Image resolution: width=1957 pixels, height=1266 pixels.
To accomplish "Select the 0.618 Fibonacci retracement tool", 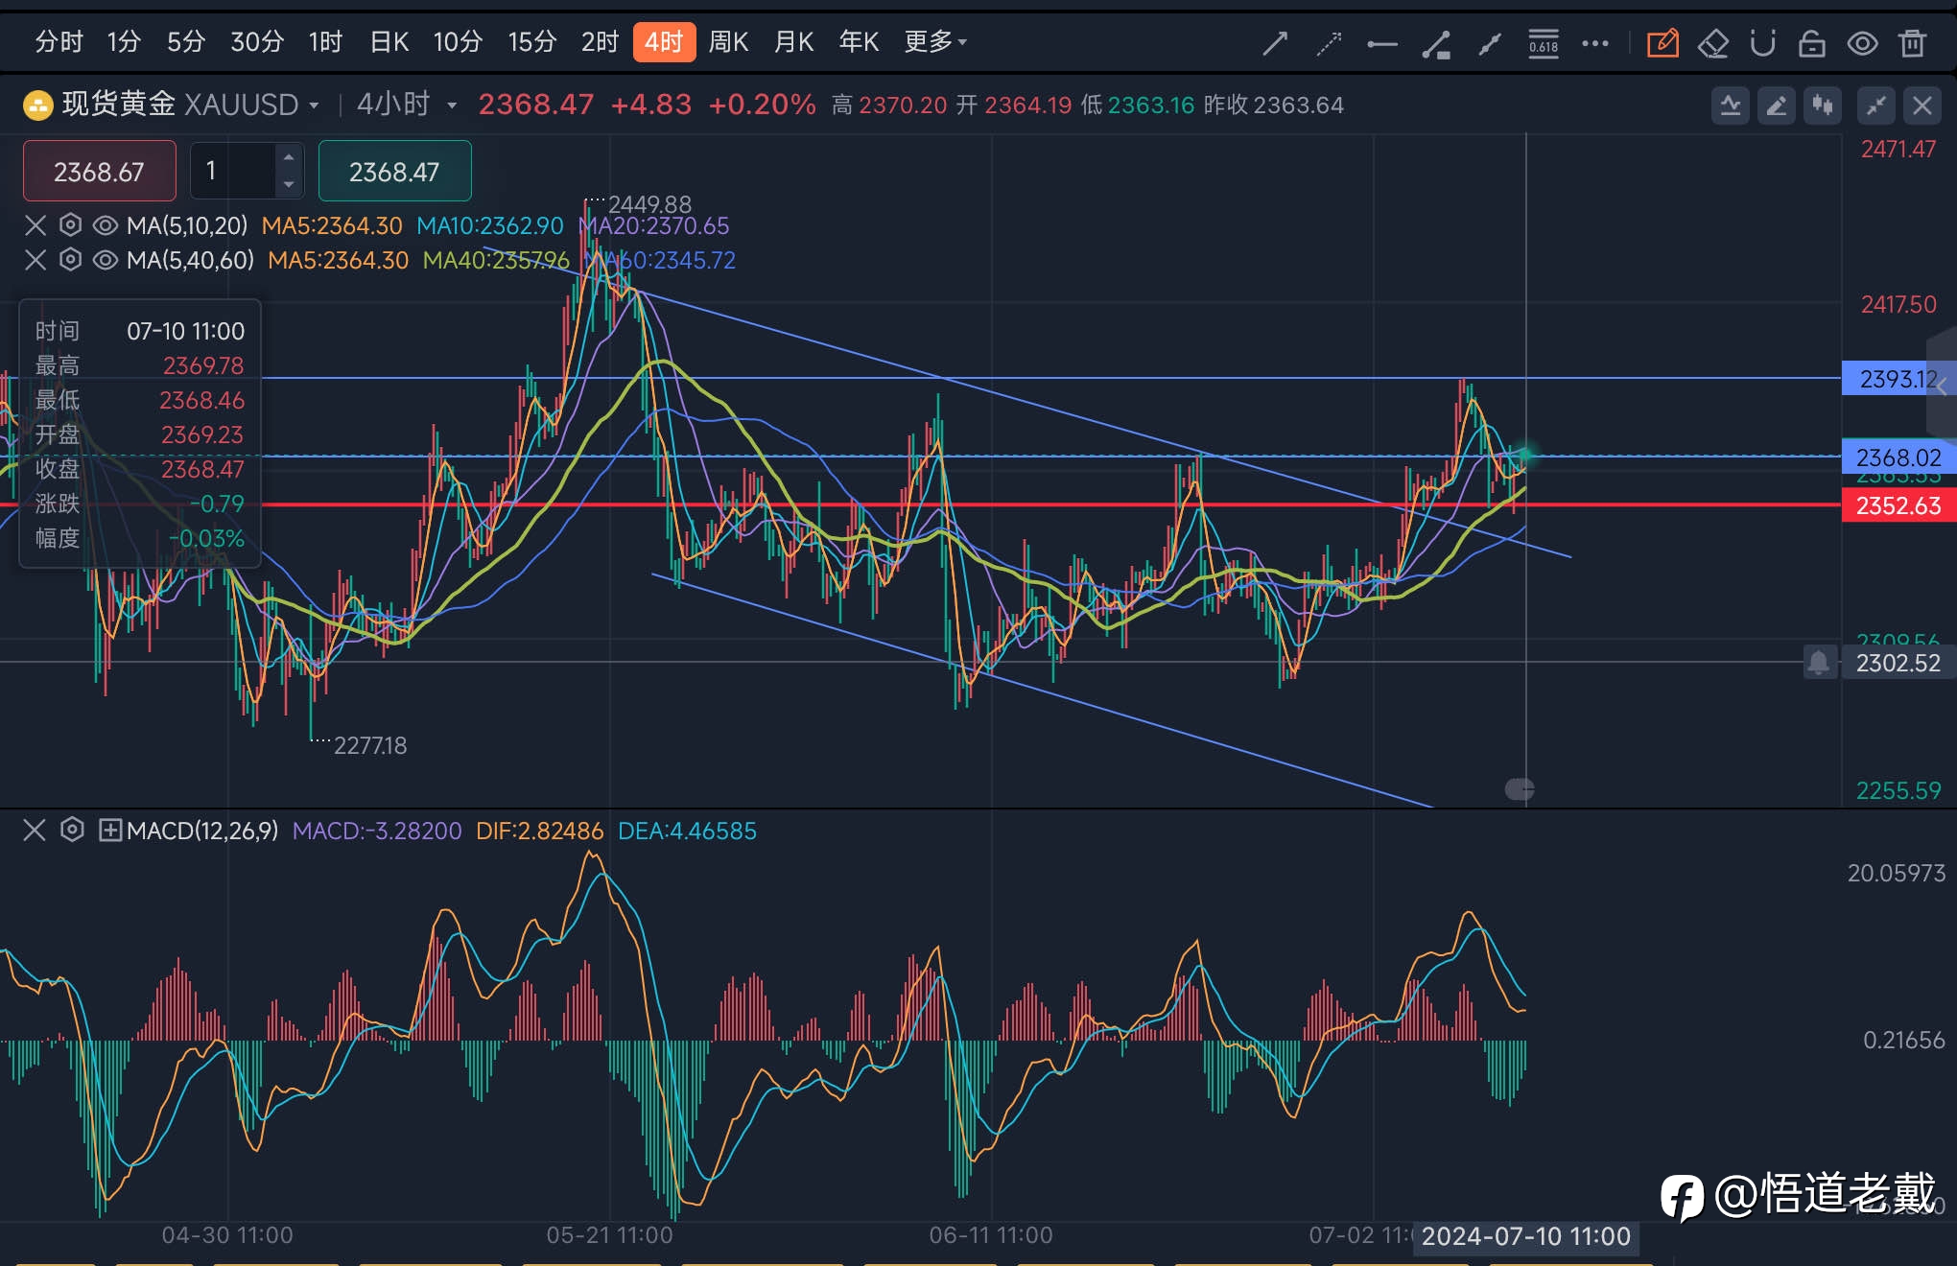I will point(1544,43).
